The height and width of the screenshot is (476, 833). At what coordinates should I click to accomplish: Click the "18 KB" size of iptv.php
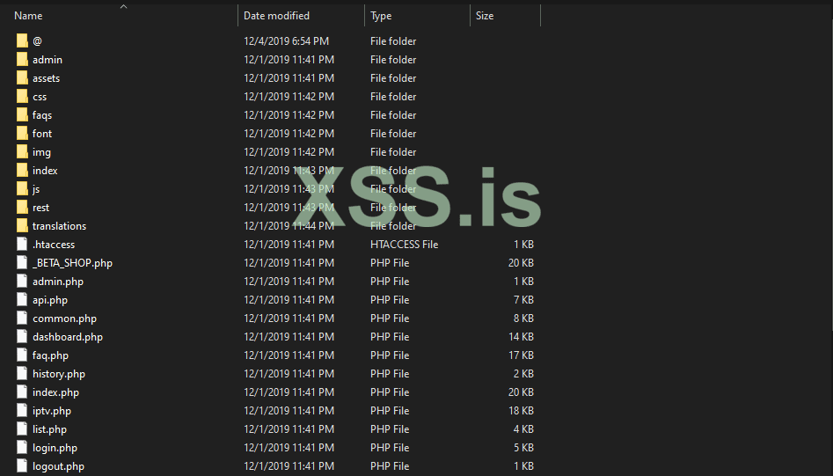coord(521,411)
